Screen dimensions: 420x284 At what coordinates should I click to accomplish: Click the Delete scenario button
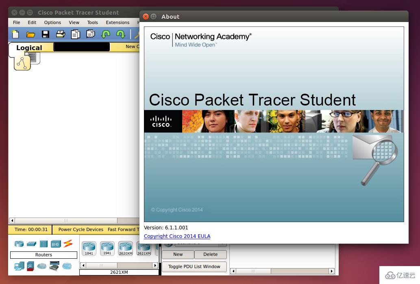[211, 254]
